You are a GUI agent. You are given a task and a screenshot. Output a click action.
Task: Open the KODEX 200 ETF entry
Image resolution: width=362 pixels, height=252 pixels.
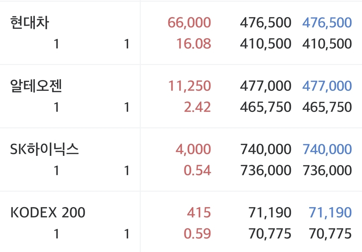(48, 212)
